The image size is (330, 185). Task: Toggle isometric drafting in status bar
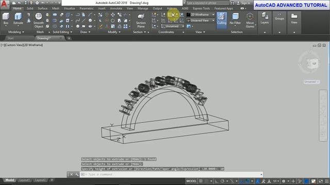tap(232, 181)
